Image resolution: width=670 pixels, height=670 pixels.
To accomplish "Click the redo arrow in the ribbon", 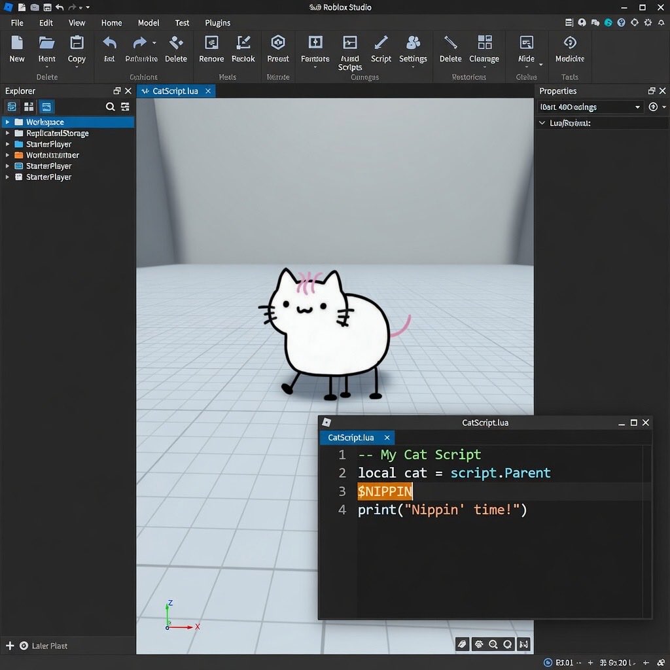I will point(140,43).
